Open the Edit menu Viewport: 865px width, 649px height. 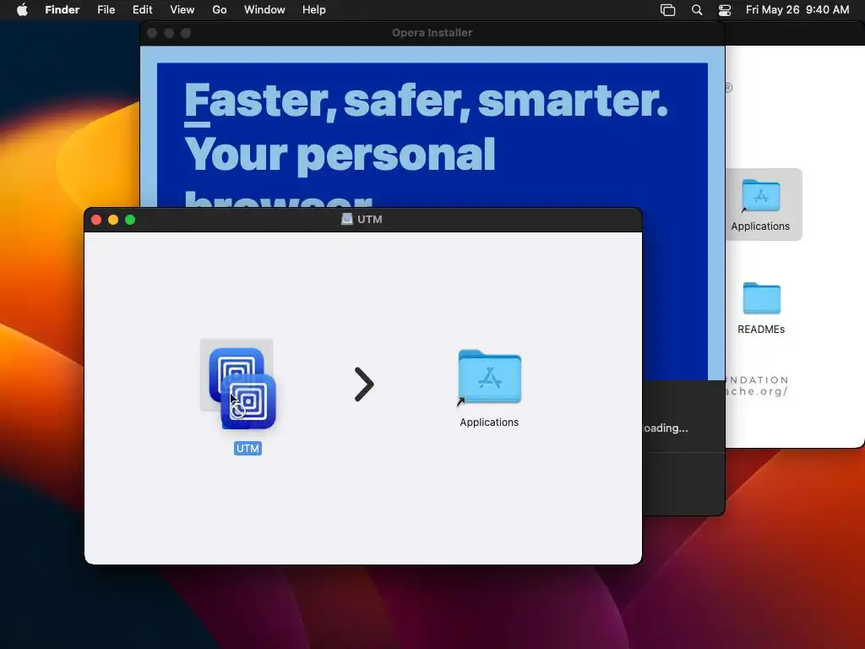(x=142, y=10)
